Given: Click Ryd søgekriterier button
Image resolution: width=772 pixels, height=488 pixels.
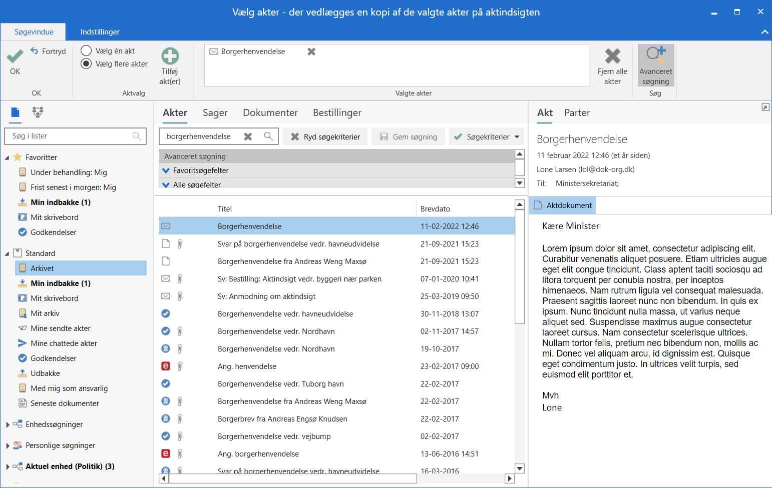Looking at the screenshot, I should [x=325, y=136].
